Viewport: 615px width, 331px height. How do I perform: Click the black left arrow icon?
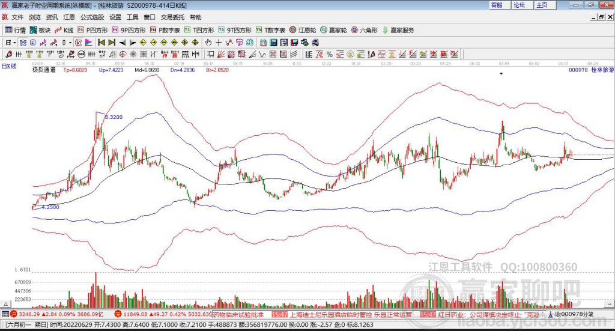point(123,43)
